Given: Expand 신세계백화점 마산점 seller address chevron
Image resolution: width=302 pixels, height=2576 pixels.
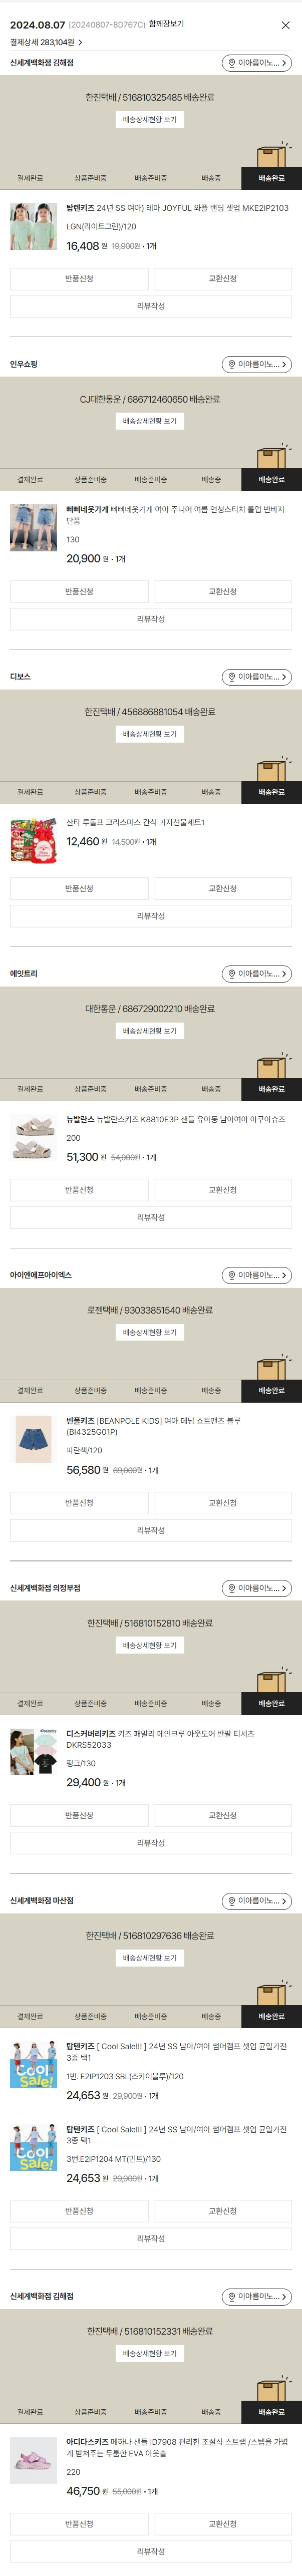Looking at the screenshot, I should [284, 1901].
